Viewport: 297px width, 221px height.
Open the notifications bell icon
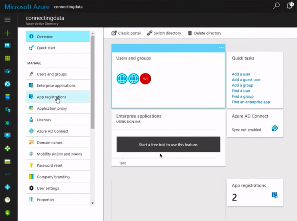290,6
